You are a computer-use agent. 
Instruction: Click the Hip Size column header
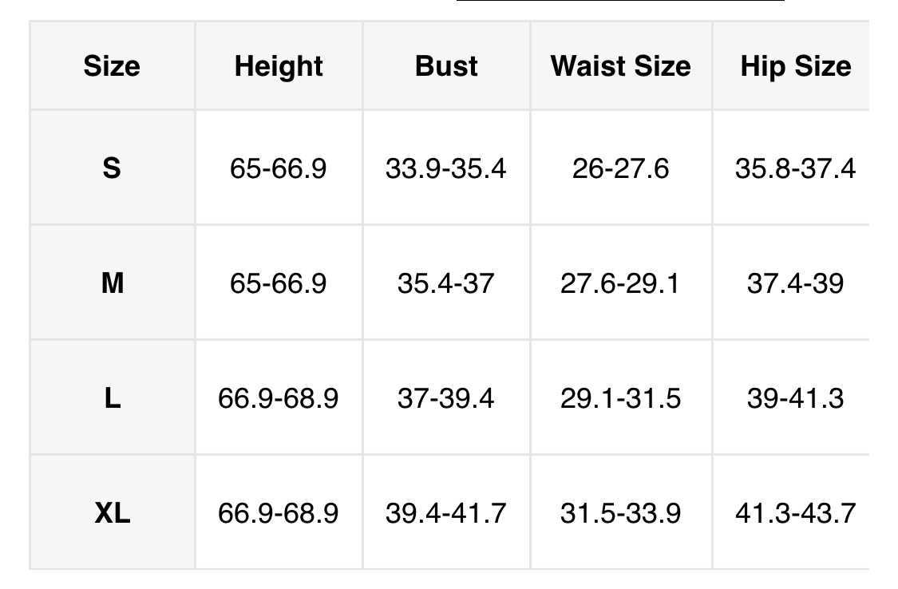(x=795, y=66)
